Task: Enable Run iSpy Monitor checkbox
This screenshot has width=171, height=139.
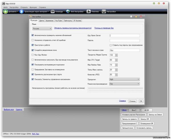Action: tap(32, 55)
